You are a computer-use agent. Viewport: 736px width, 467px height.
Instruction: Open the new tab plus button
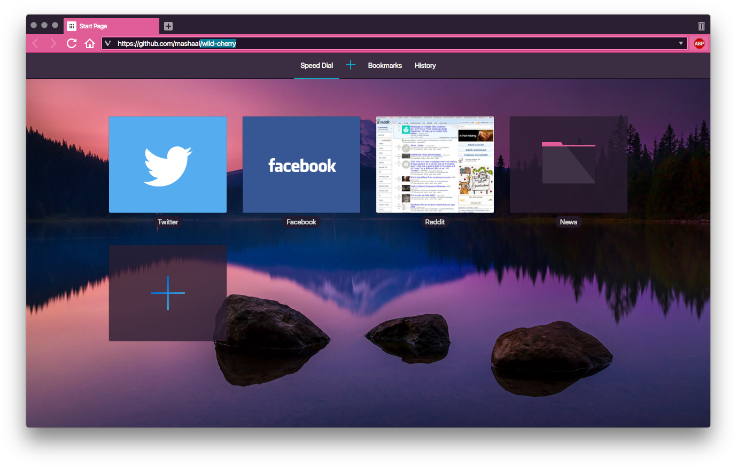168,26
